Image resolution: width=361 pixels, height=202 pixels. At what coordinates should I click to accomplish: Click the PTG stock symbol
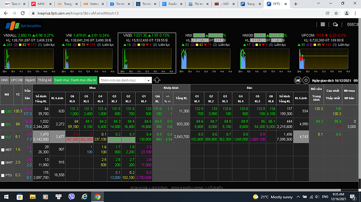[x=8, y=175]
